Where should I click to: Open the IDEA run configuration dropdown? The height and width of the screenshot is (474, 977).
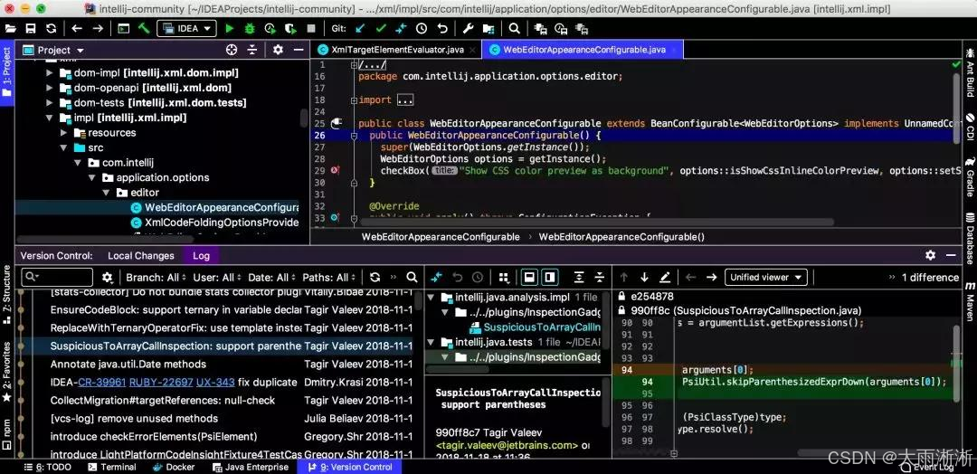[186, 29]
